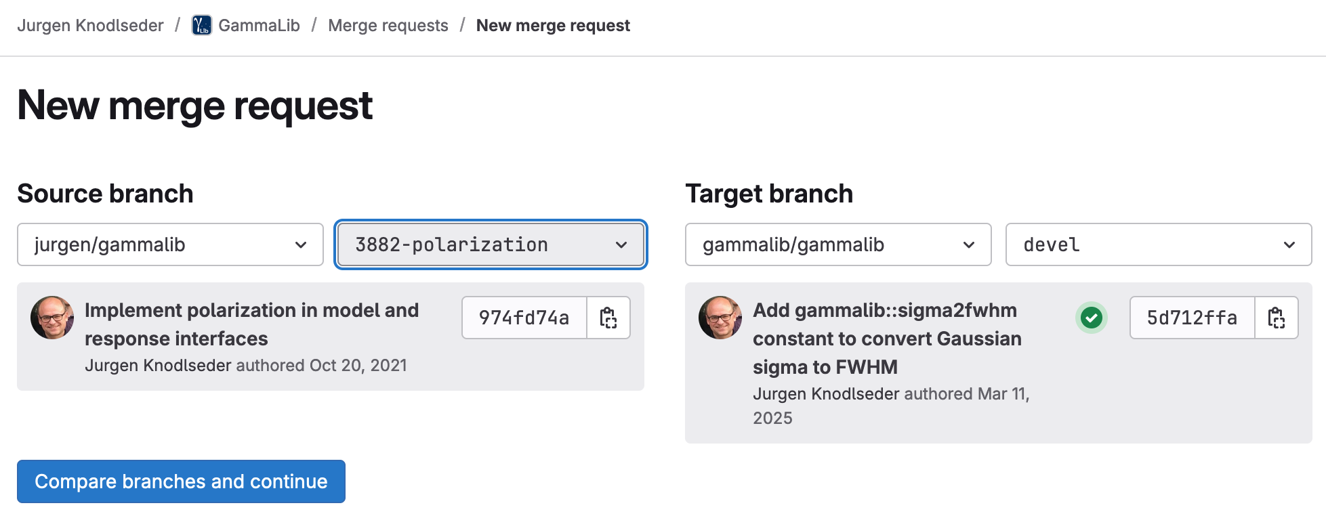Open the 3882-polarization branch dropdown
This screenshot has height=516, width=1326.
tap(490, 244)
